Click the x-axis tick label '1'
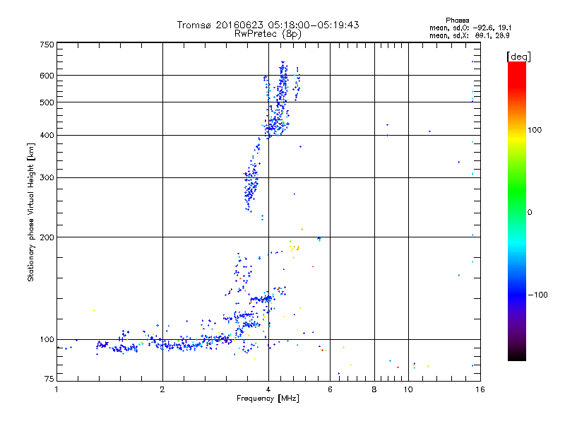565x424 pixels. (56, 389)
